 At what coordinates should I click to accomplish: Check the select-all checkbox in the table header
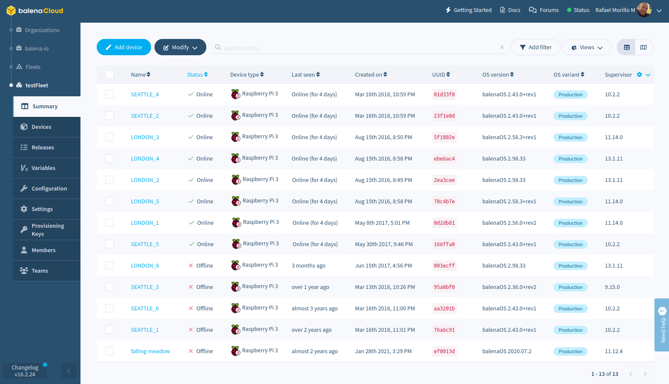[110, 74]
